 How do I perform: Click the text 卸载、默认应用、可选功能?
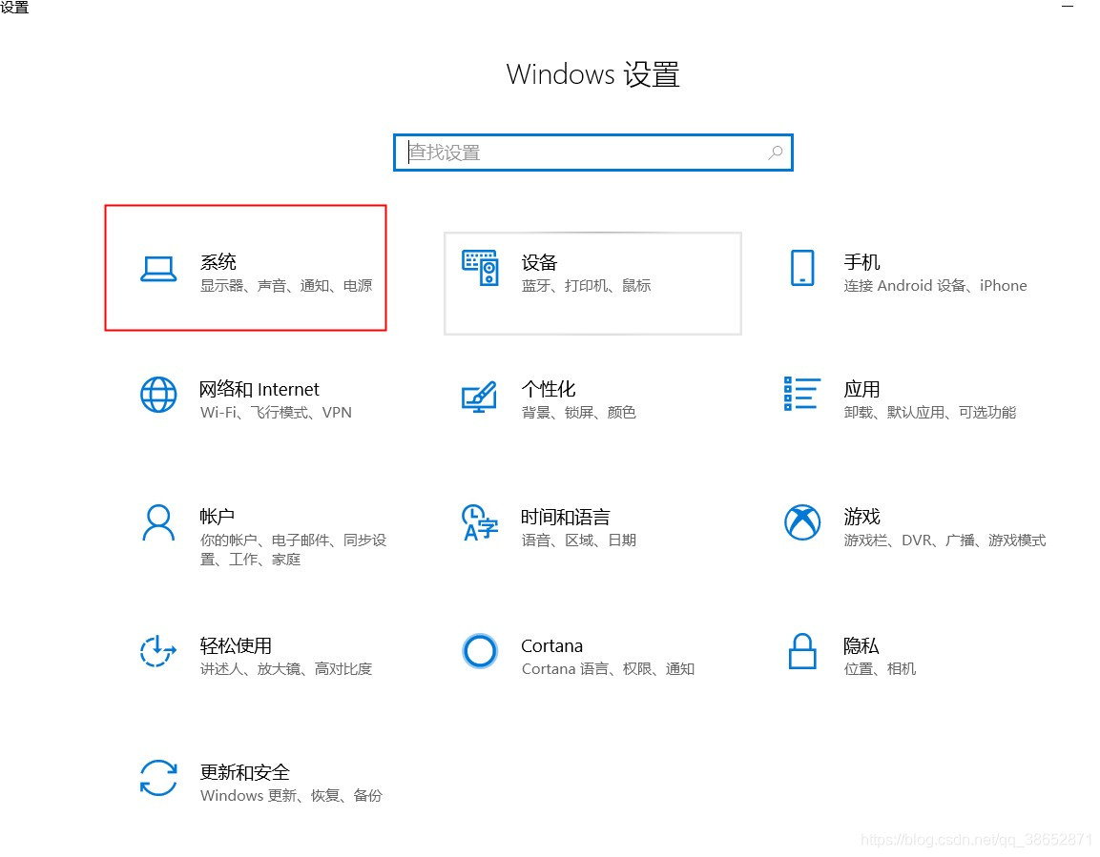pyautogui.click(x=929, y=412)
